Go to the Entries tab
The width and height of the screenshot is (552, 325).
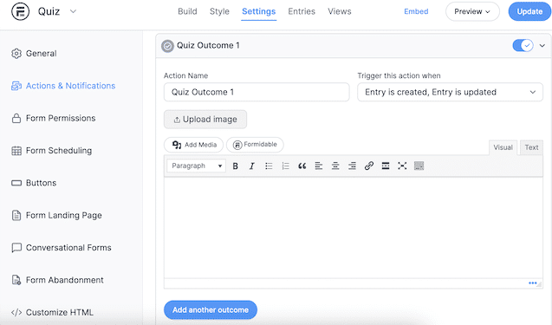(x=302, y=11)
